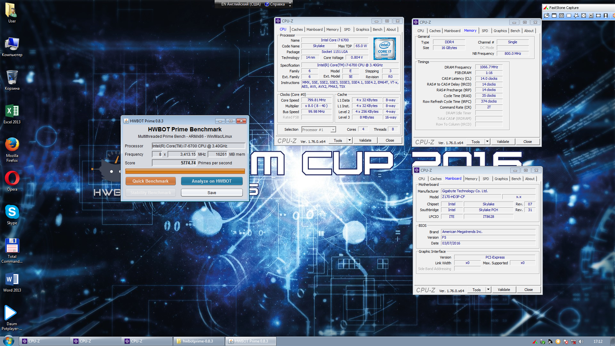This screenshot has width=615, height=346.
Task: Select FastStone full screen capture tool
Action: [x=584, y=15]
